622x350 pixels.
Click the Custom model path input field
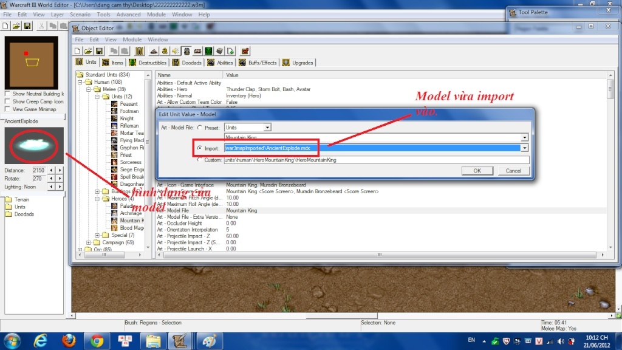[376, 160]
